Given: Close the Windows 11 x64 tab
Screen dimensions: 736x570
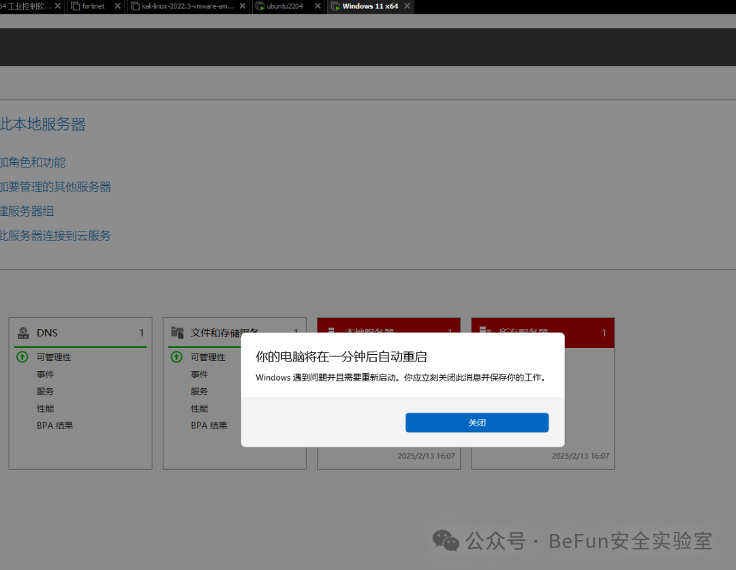Looking at the screenshot, I should click(x=407, y=6).
